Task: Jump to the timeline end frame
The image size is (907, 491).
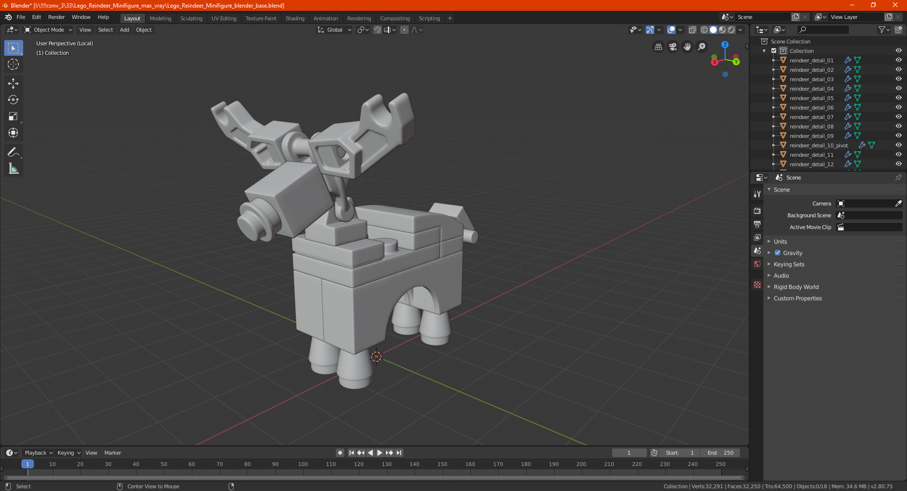Action: [399, 453]
